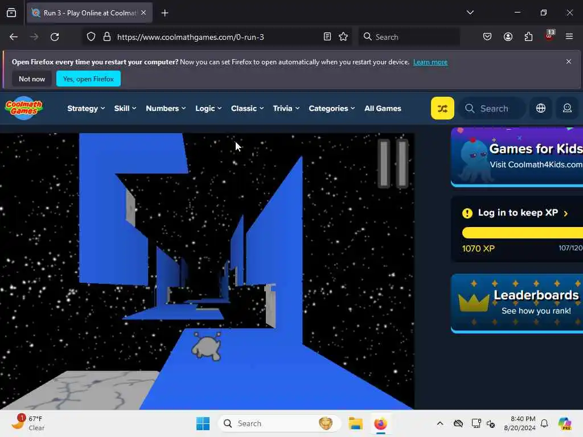The height and width of the screenshot is (437, 583).
Task: Pause the Run 3 game
Action: coord(393,163)
